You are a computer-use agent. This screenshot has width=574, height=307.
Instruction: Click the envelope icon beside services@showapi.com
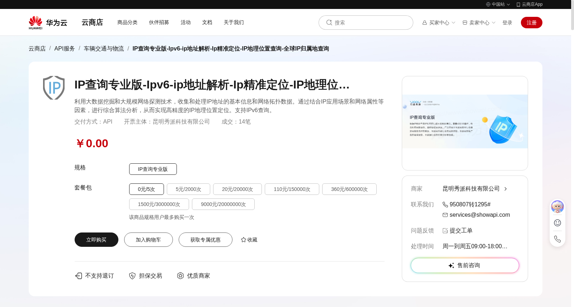coord(445,215)
